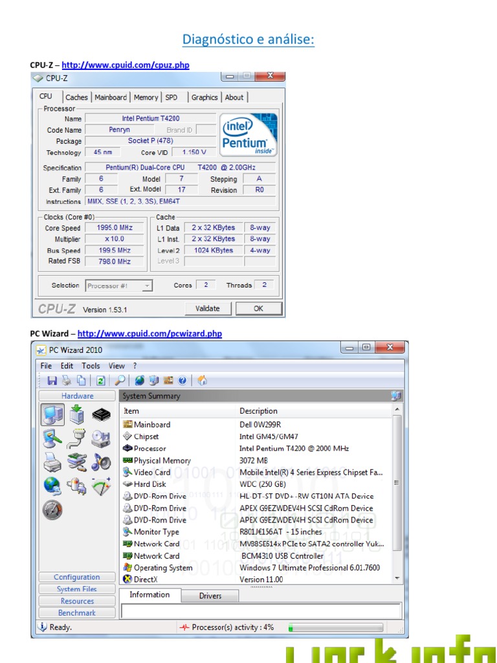
Task: Expand the Benchmark section in sidebar
Action: click(77, 612)
